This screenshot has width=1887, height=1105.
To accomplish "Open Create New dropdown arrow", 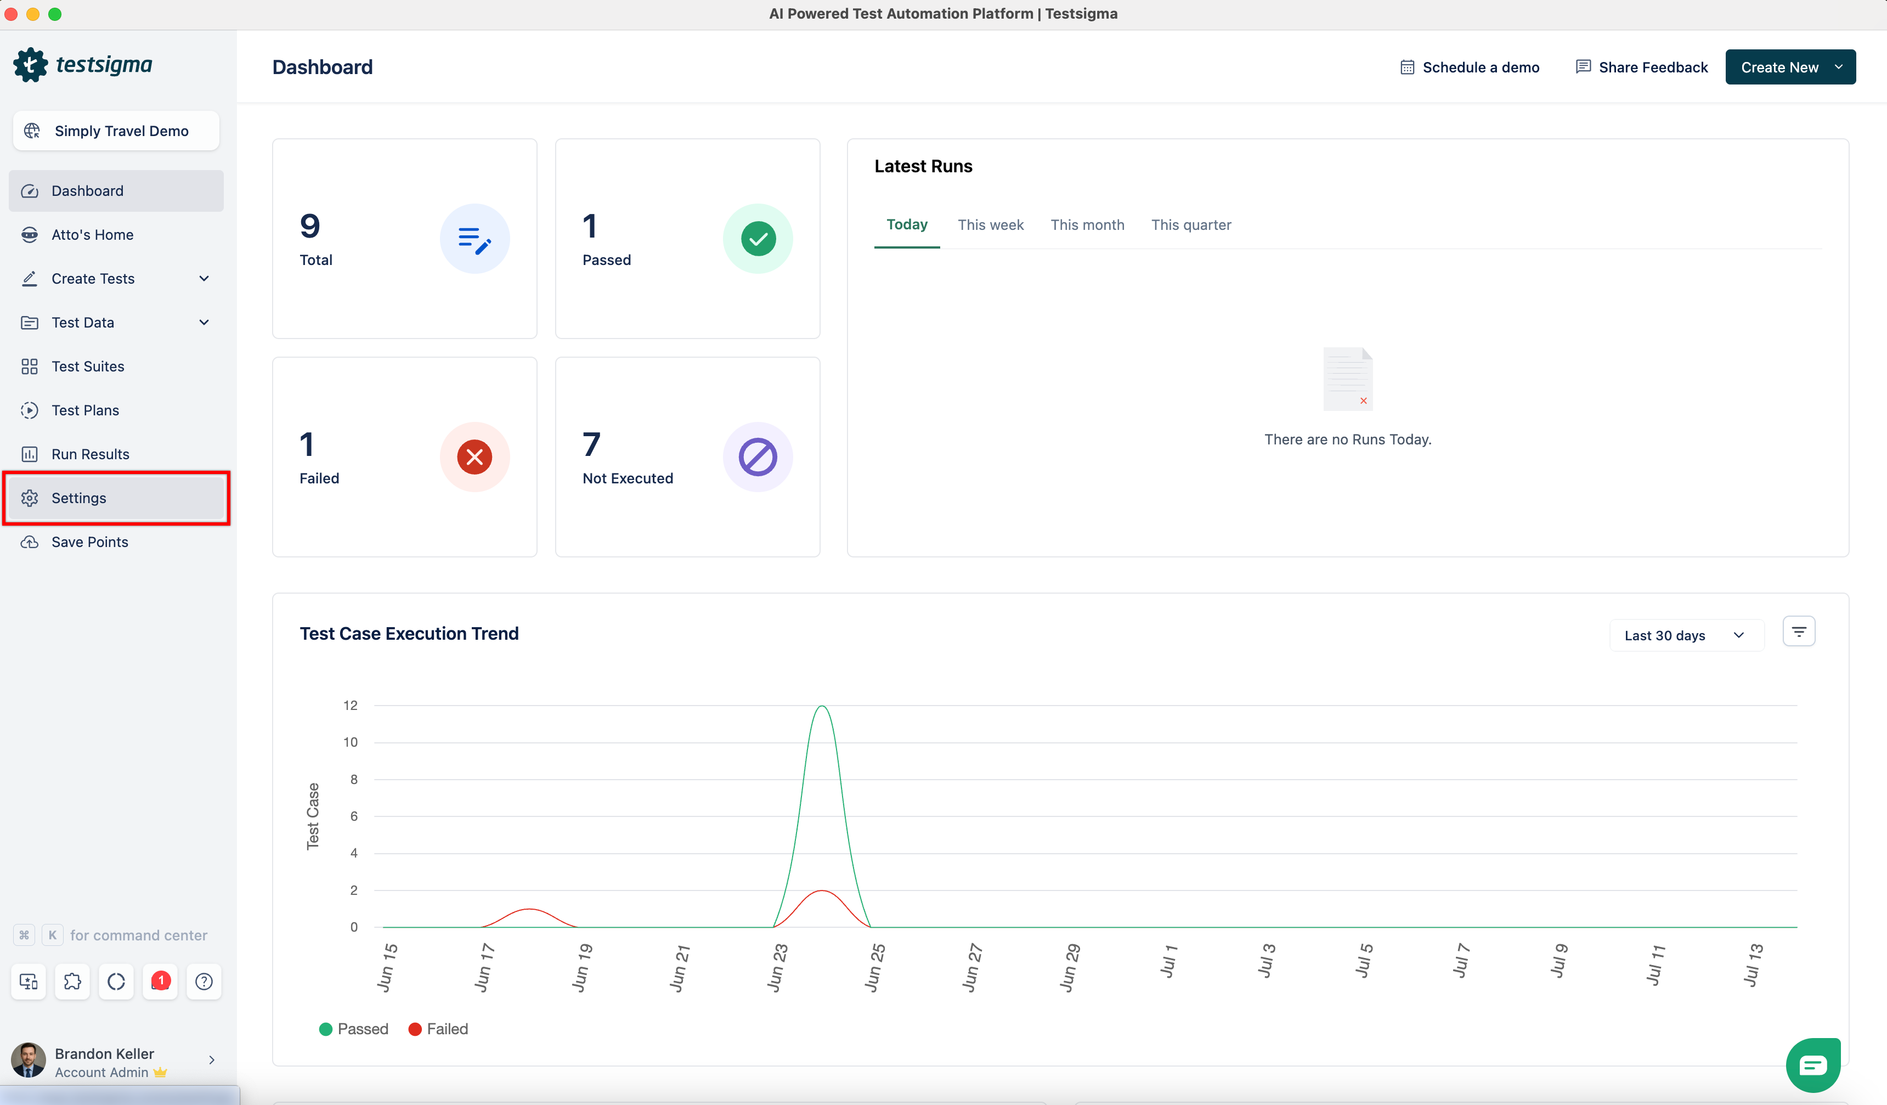I will pos(1838,67).
